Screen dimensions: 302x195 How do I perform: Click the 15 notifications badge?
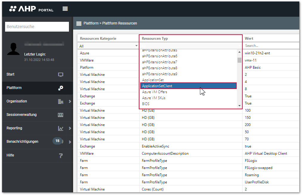click(x=57, y=141)
